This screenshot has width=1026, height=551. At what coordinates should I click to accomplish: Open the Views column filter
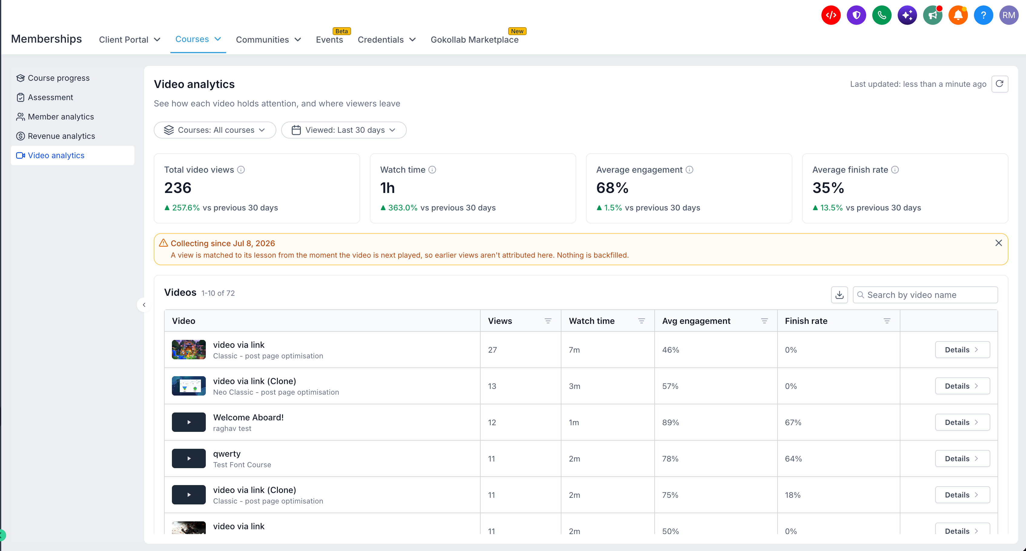[x=548, y=321]
